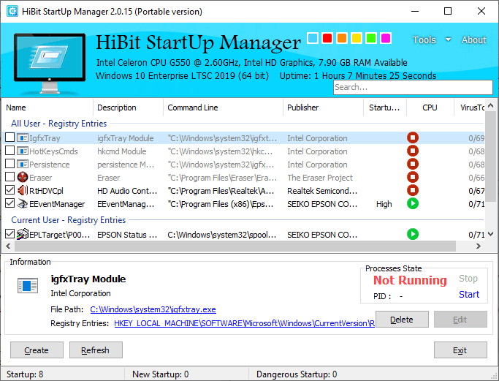
Task: Click the Exit button
Action: coord(460,350)
